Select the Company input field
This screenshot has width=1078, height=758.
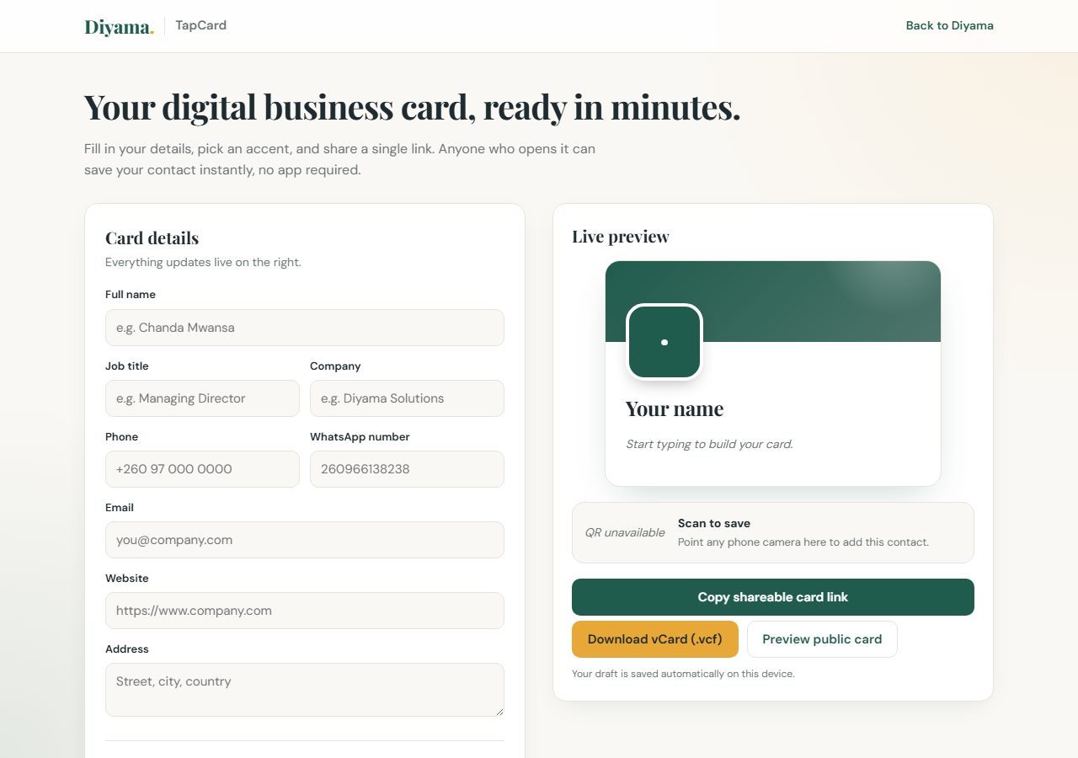tap(407, 398)
